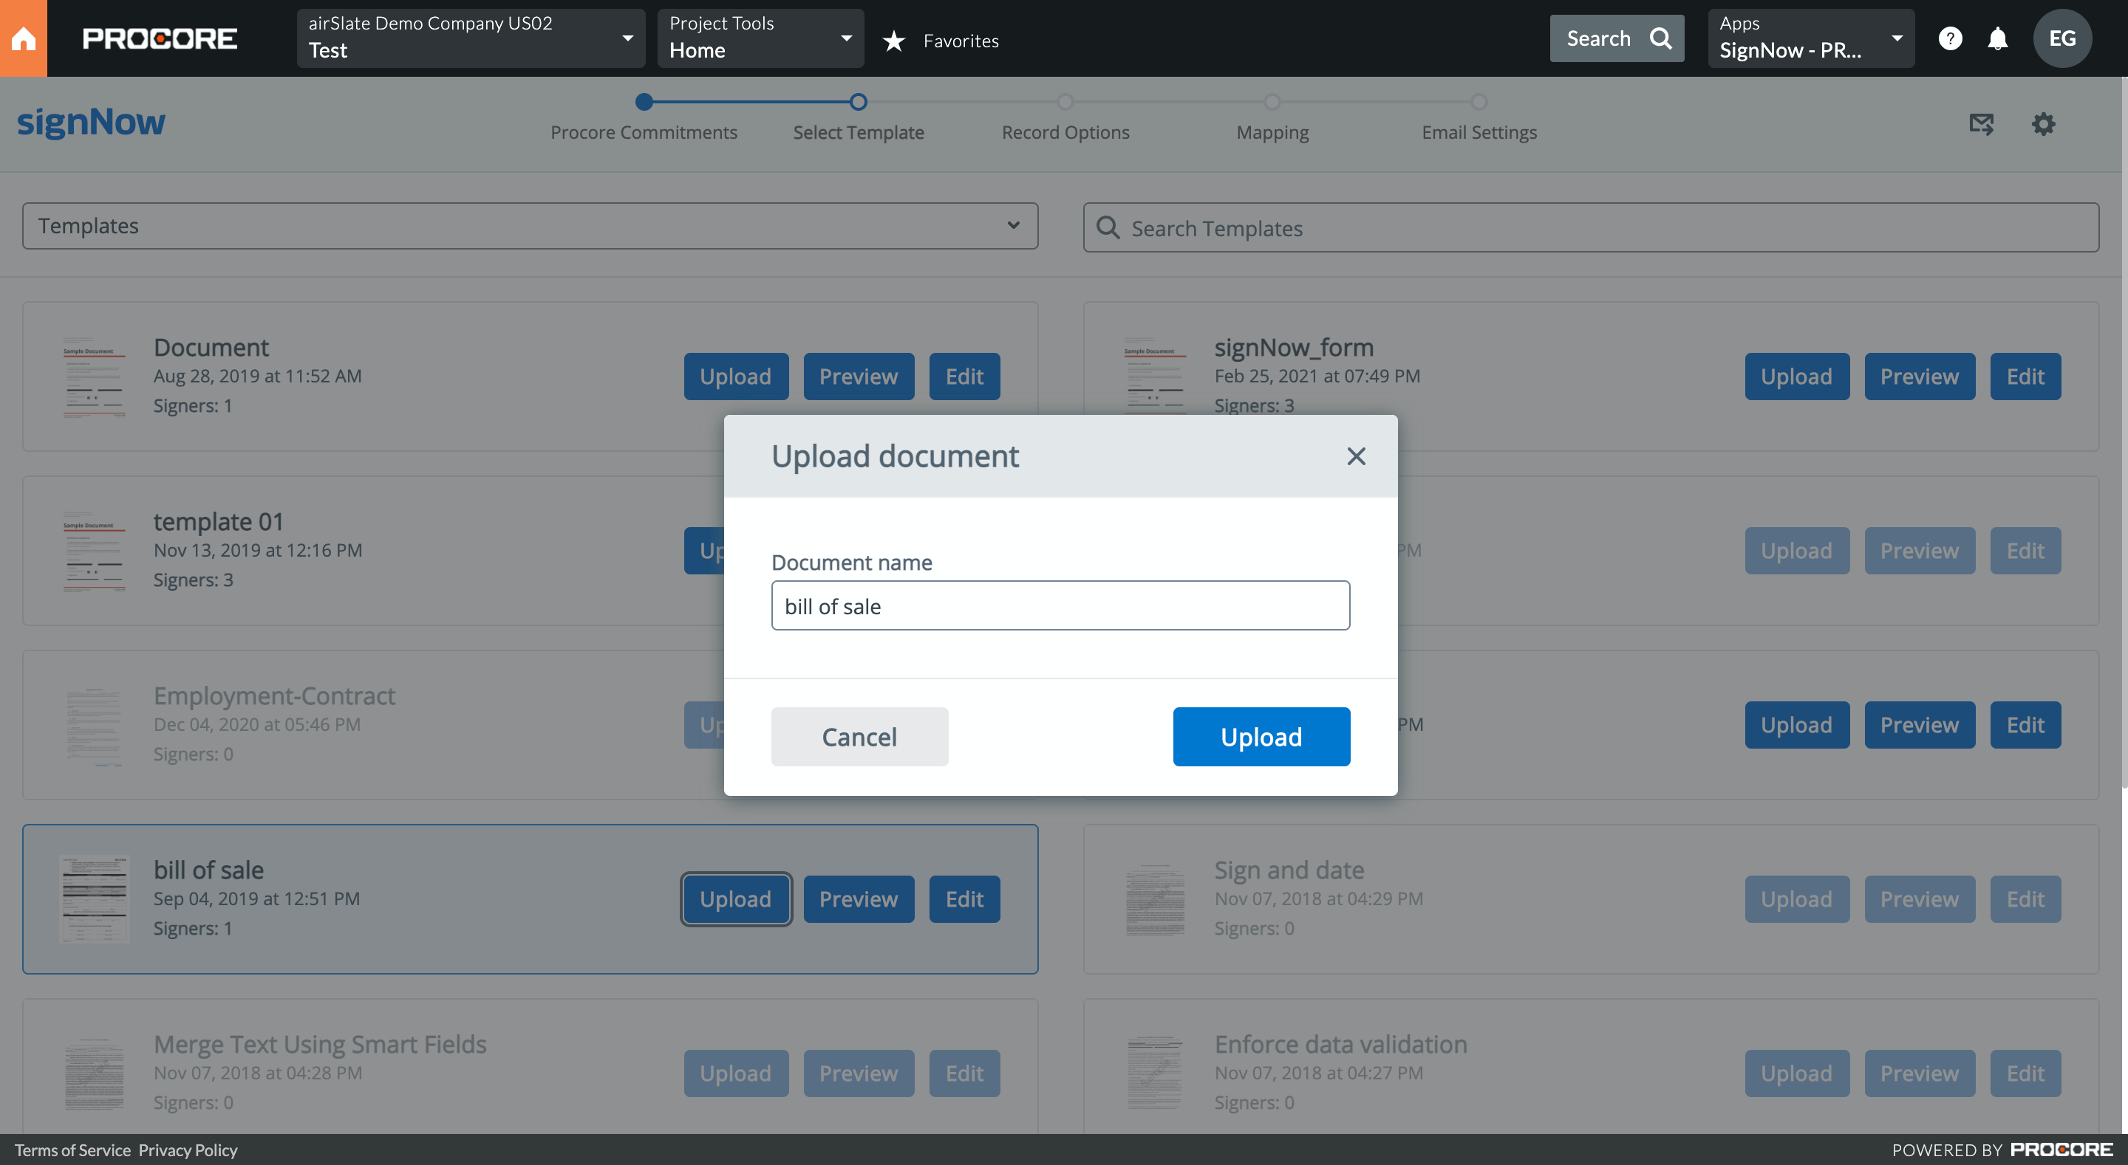Edit the bill of sale template
Viewport: 2128px width, 1165px height.
pyautogui.click(x=964, y=898)
